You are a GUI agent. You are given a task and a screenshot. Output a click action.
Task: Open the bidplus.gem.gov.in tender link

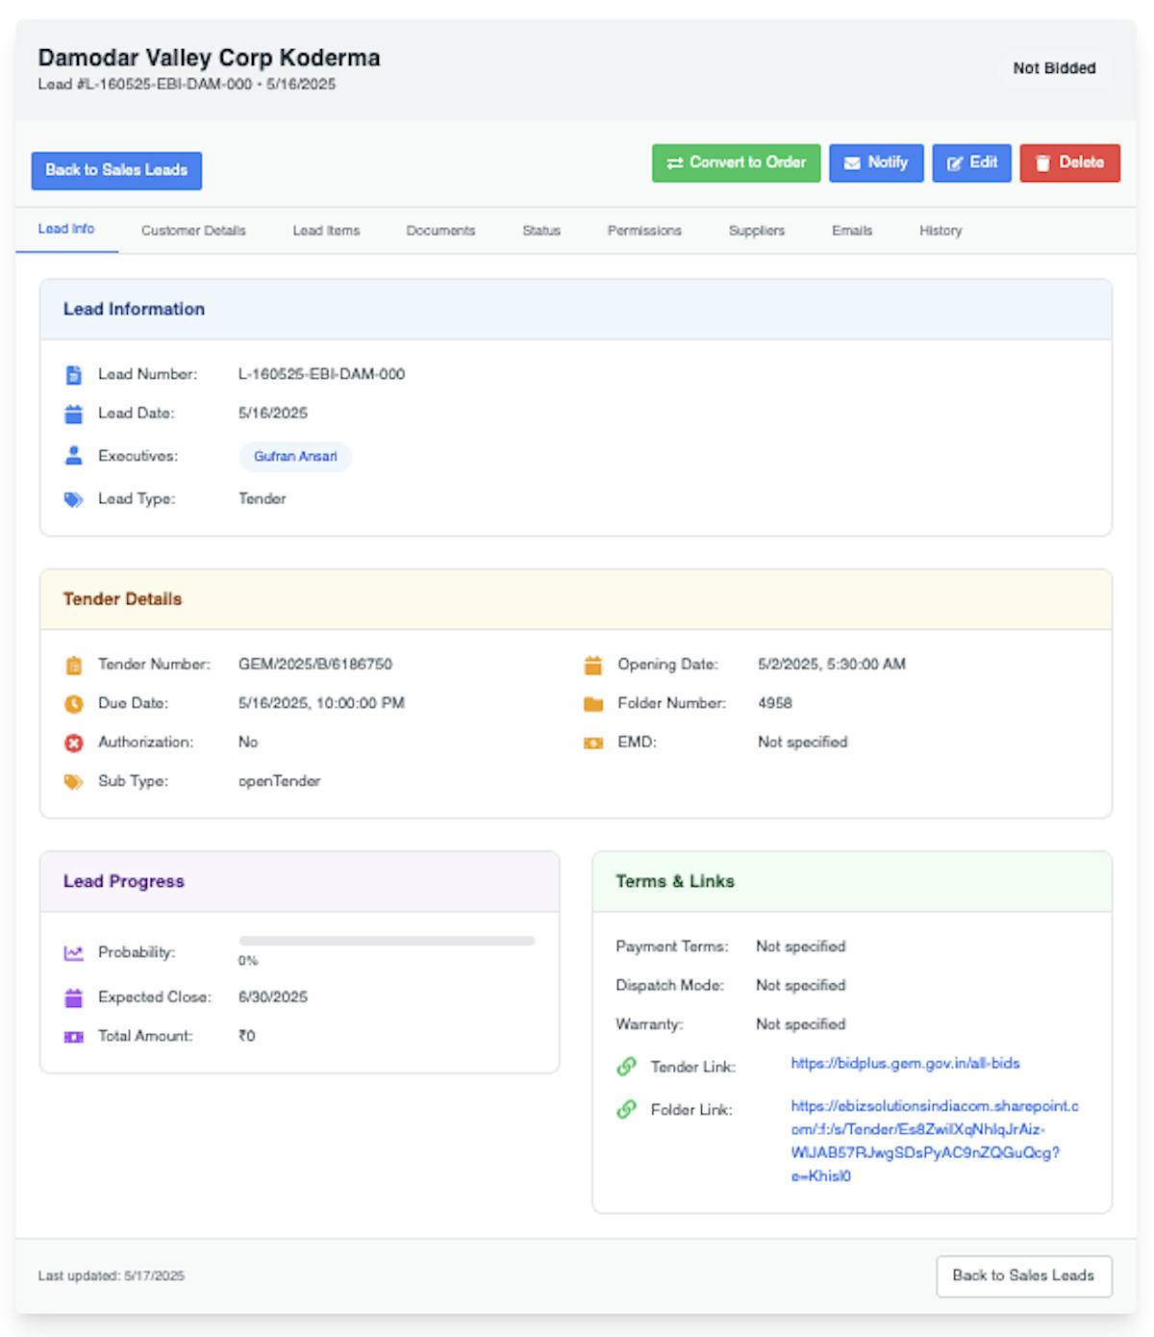tap(905, 1063)
